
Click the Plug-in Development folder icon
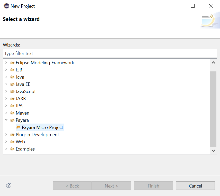click(x=12, y=135)
